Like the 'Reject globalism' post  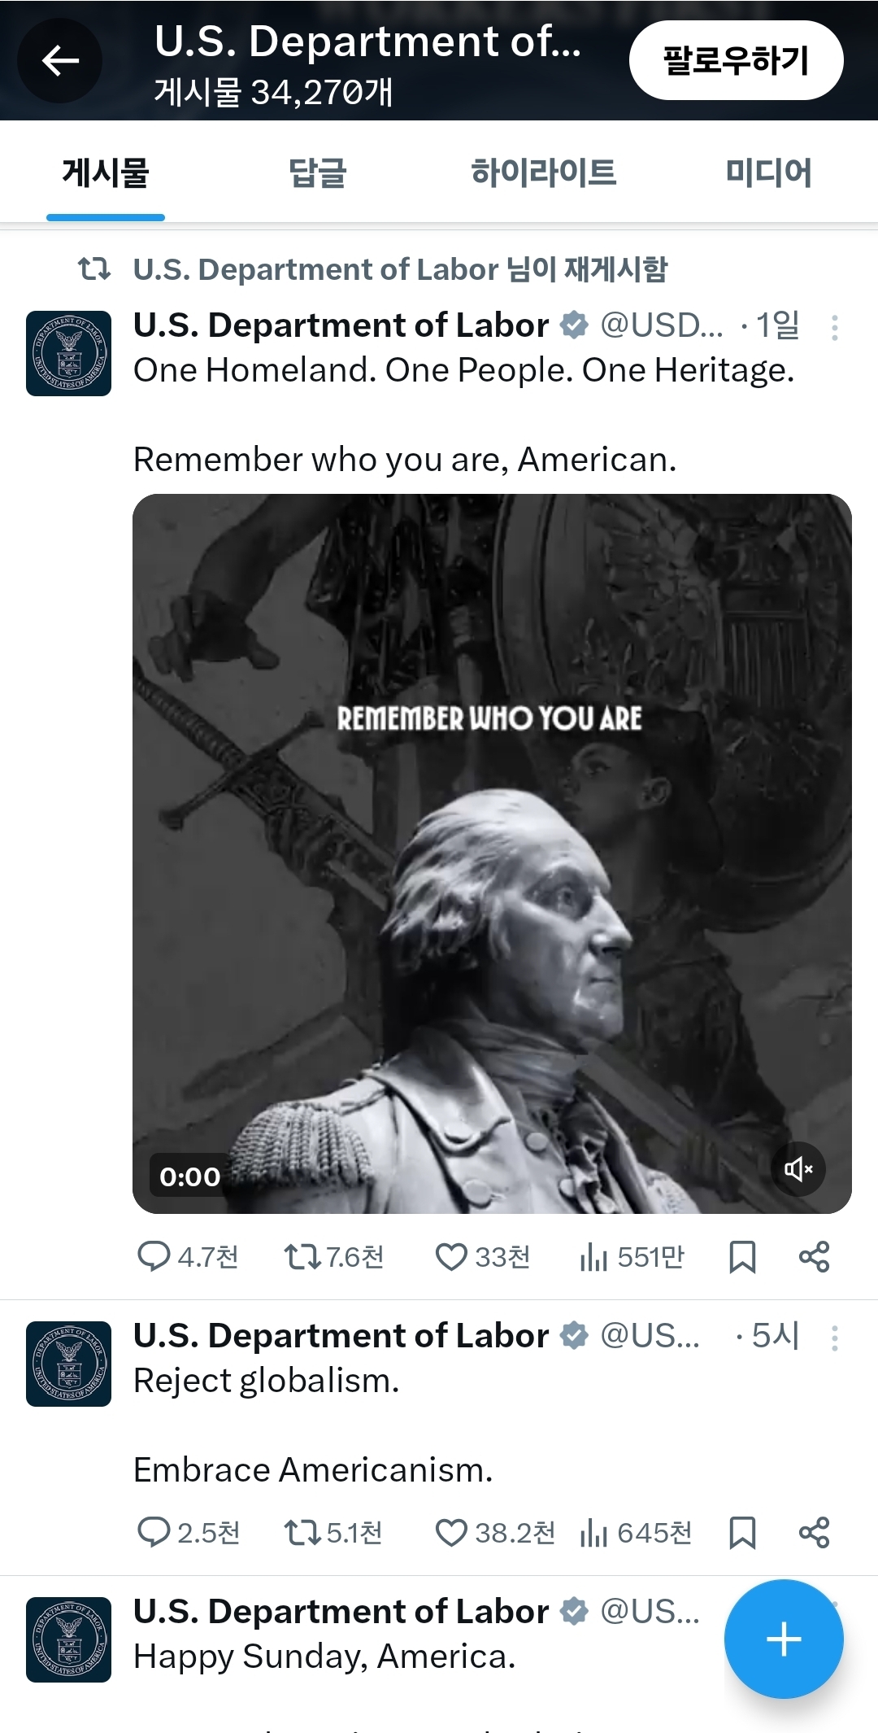tap(451, 1534)
